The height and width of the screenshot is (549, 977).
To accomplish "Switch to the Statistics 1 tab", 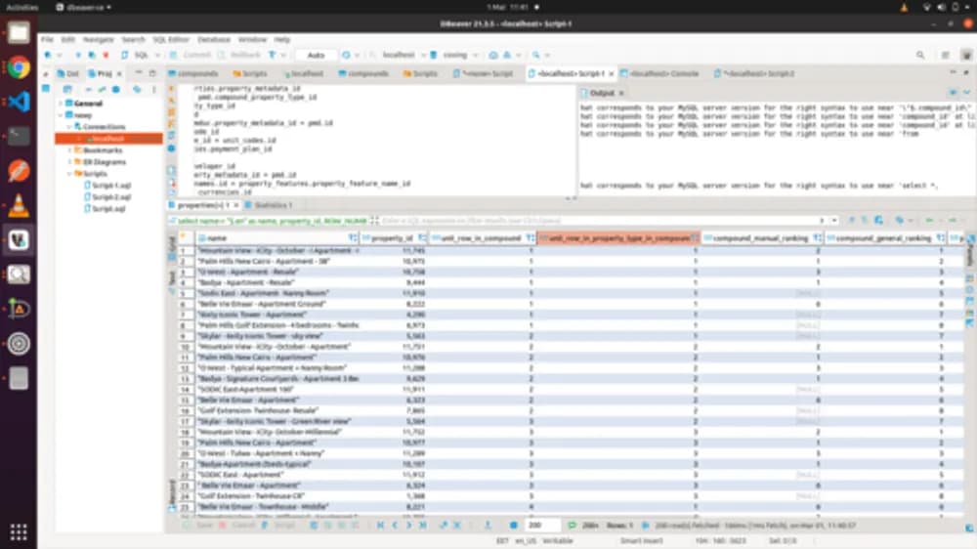I will (270, 205).
